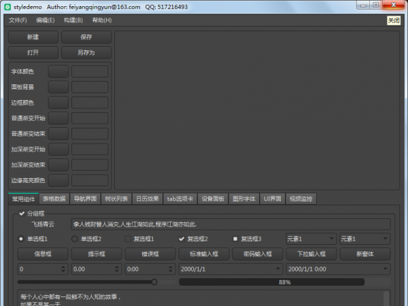
Task: Click the 飞扬青云 text input field
Action: point(231,224)
